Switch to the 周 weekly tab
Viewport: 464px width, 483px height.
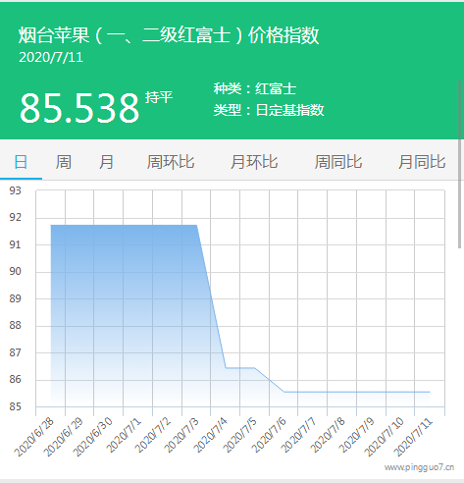[x=64, y=162]
